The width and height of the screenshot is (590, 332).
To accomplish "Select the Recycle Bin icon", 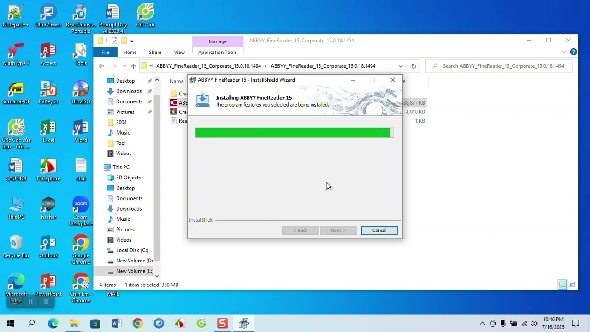I will [x=16, y=247].
